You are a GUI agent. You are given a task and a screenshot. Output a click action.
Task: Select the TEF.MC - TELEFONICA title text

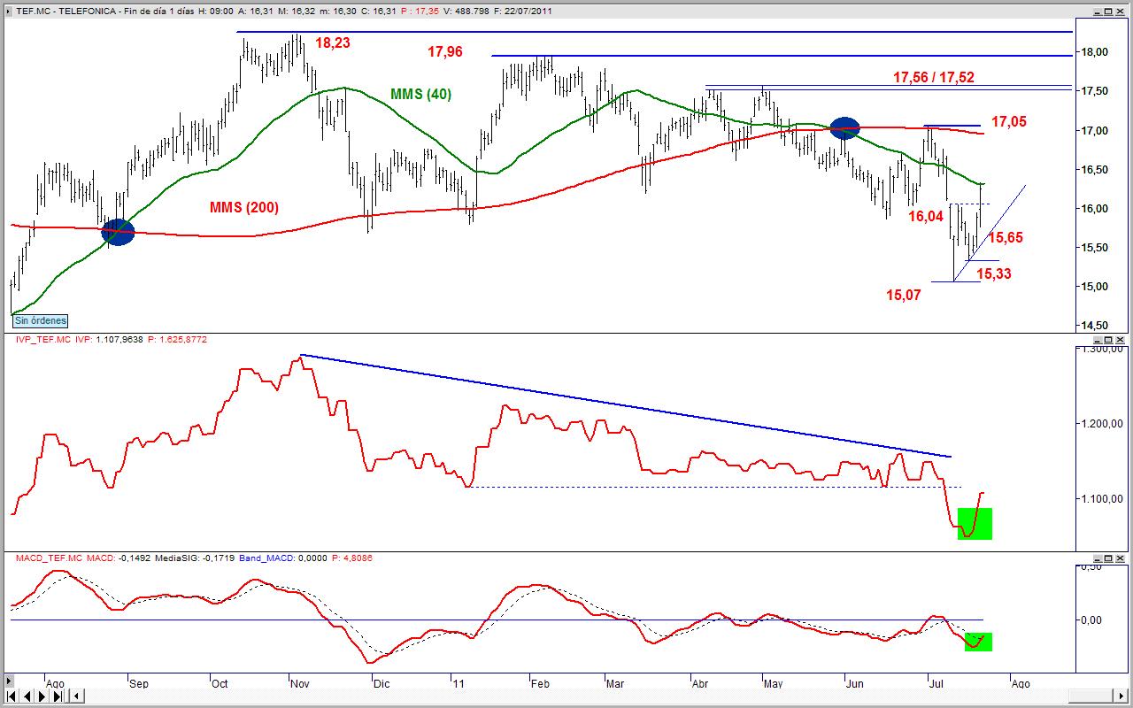click(x=66, y=12)
